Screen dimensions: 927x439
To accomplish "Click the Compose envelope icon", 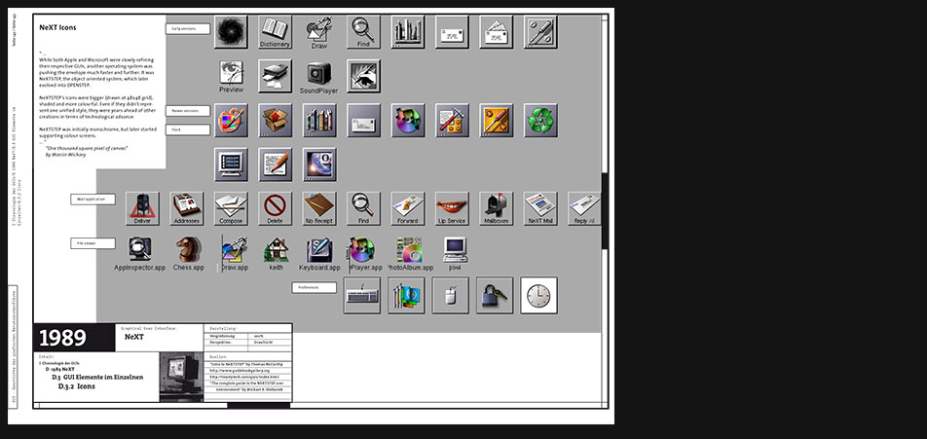I will (x=231, y=206).
